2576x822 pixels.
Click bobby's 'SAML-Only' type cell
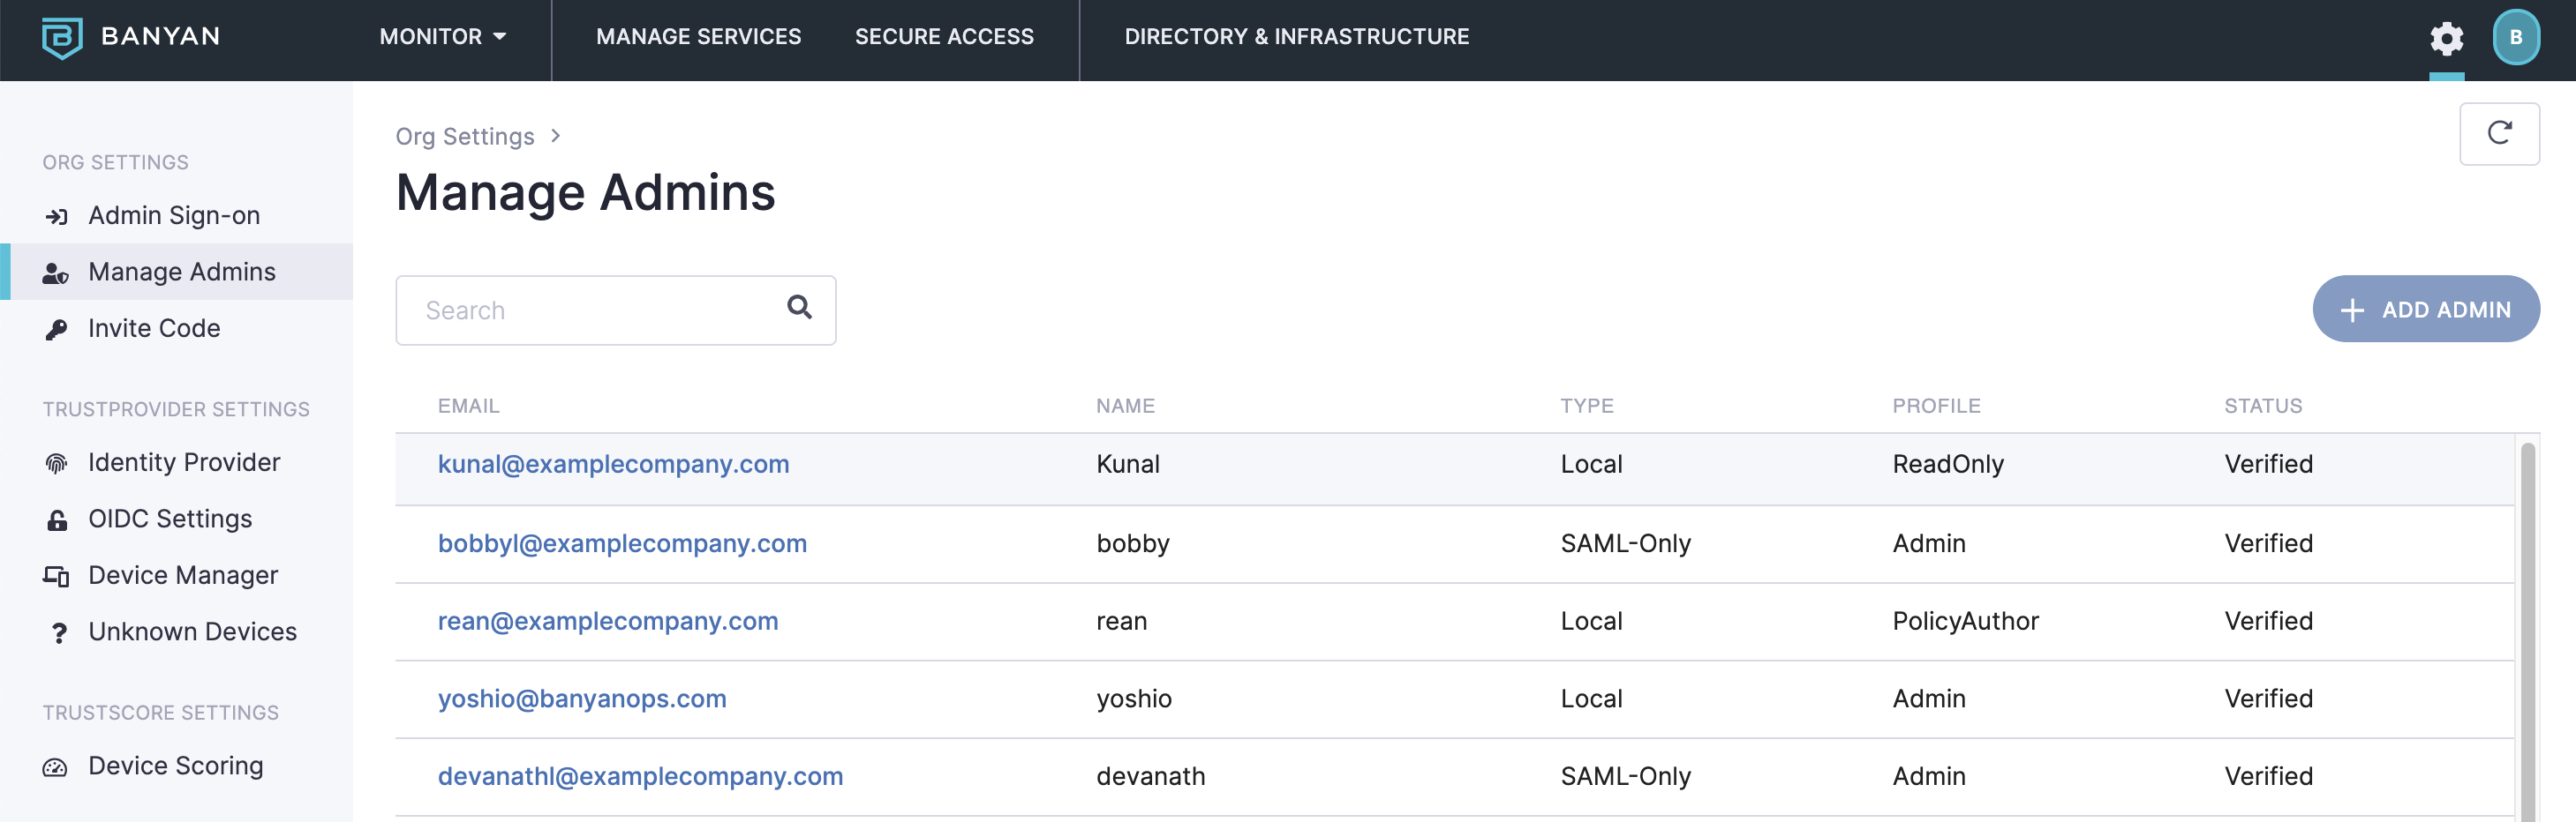click(x=1625, y=543)
